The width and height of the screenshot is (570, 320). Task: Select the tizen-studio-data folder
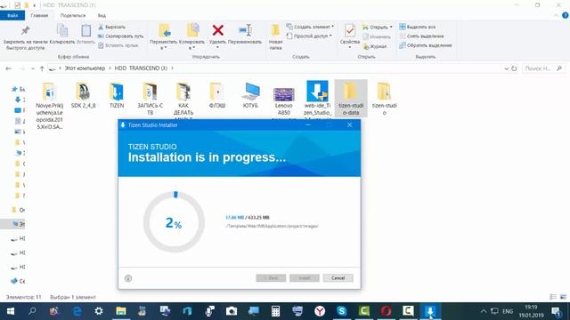pyautogui.click(x=351, y=99)
